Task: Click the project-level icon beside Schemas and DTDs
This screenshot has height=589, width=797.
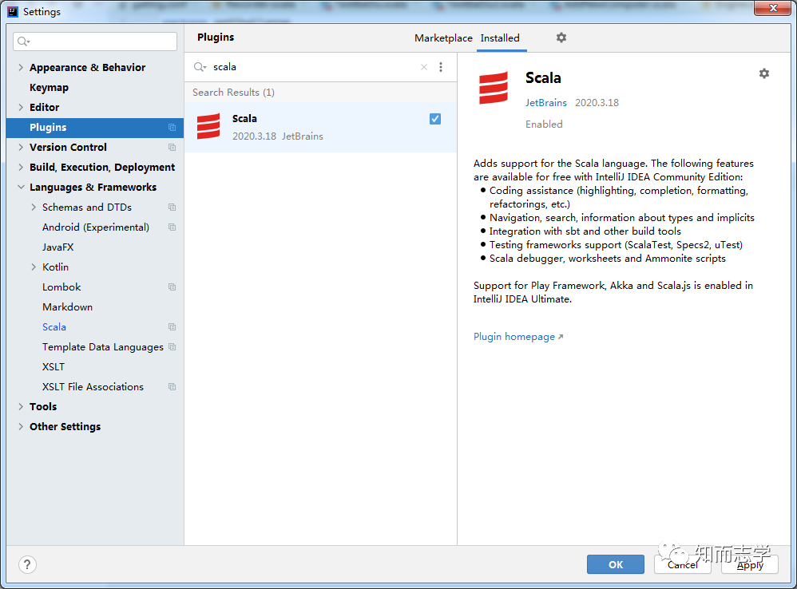Action: tap(172, 208)
